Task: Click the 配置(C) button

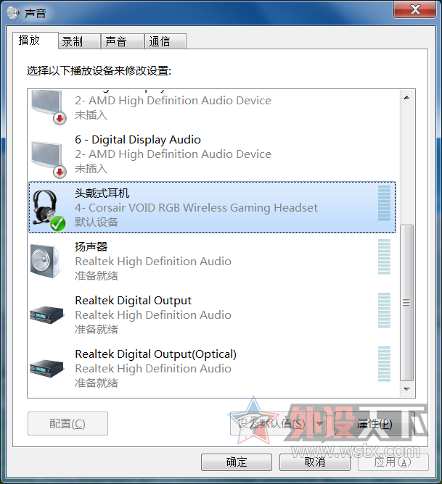Action: [x=67, y=423]
